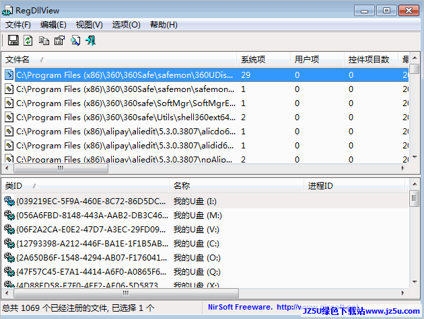Click gear icon of {039219EC class row
The width and height of the screenshot is (424, 319).
(9, 201)
